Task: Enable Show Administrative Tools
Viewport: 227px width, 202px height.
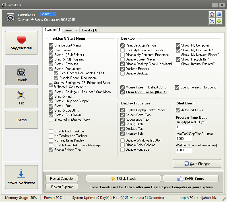Action: [51, 120]
